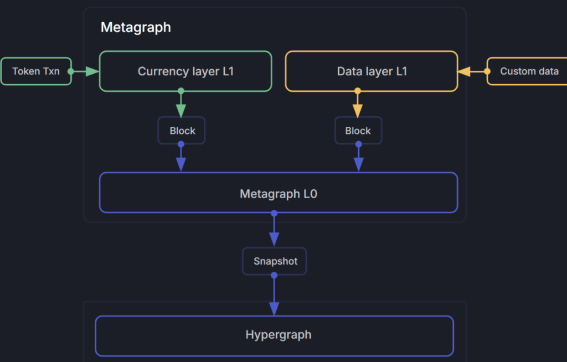The image size is (567, 362).
Task: Click yellow arrowhead from Custom data to Data layer
Action: pyautogui.click(x=464, y=71)
